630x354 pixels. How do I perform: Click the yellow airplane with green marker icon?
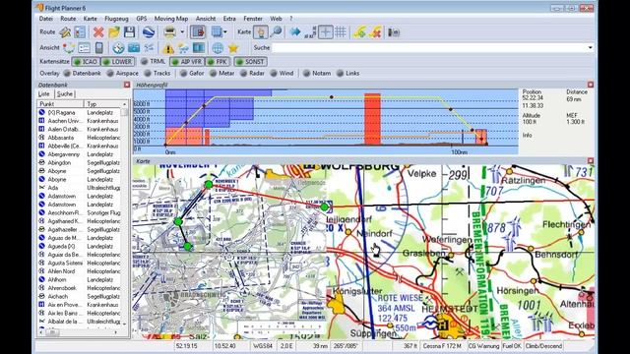[x=359, y=32]
